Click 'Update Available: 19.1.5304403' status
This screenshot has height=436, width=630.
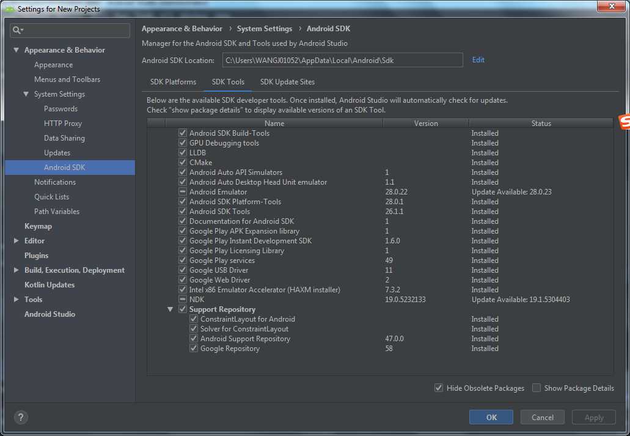(521, 299)
